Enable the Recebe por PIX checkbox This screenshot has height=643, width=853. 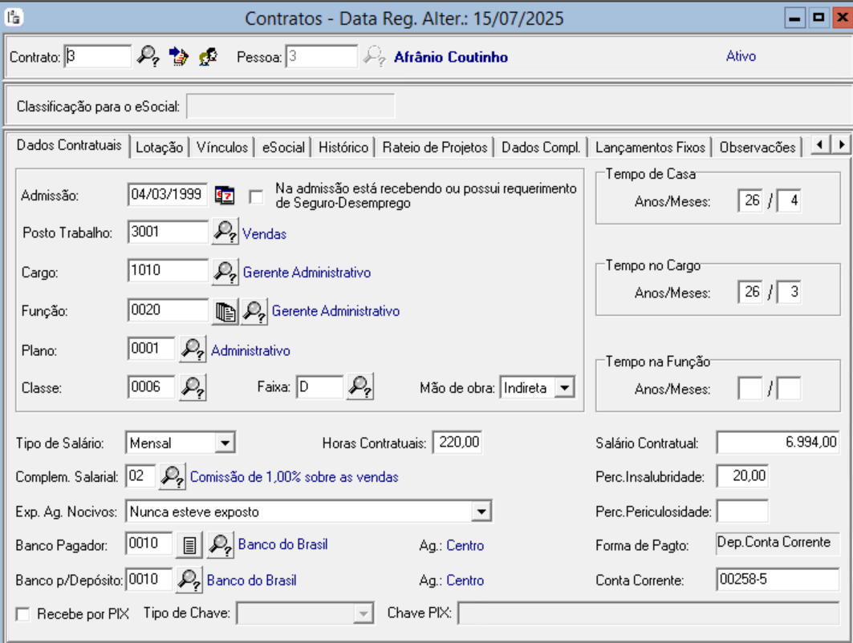click(23, 614)
